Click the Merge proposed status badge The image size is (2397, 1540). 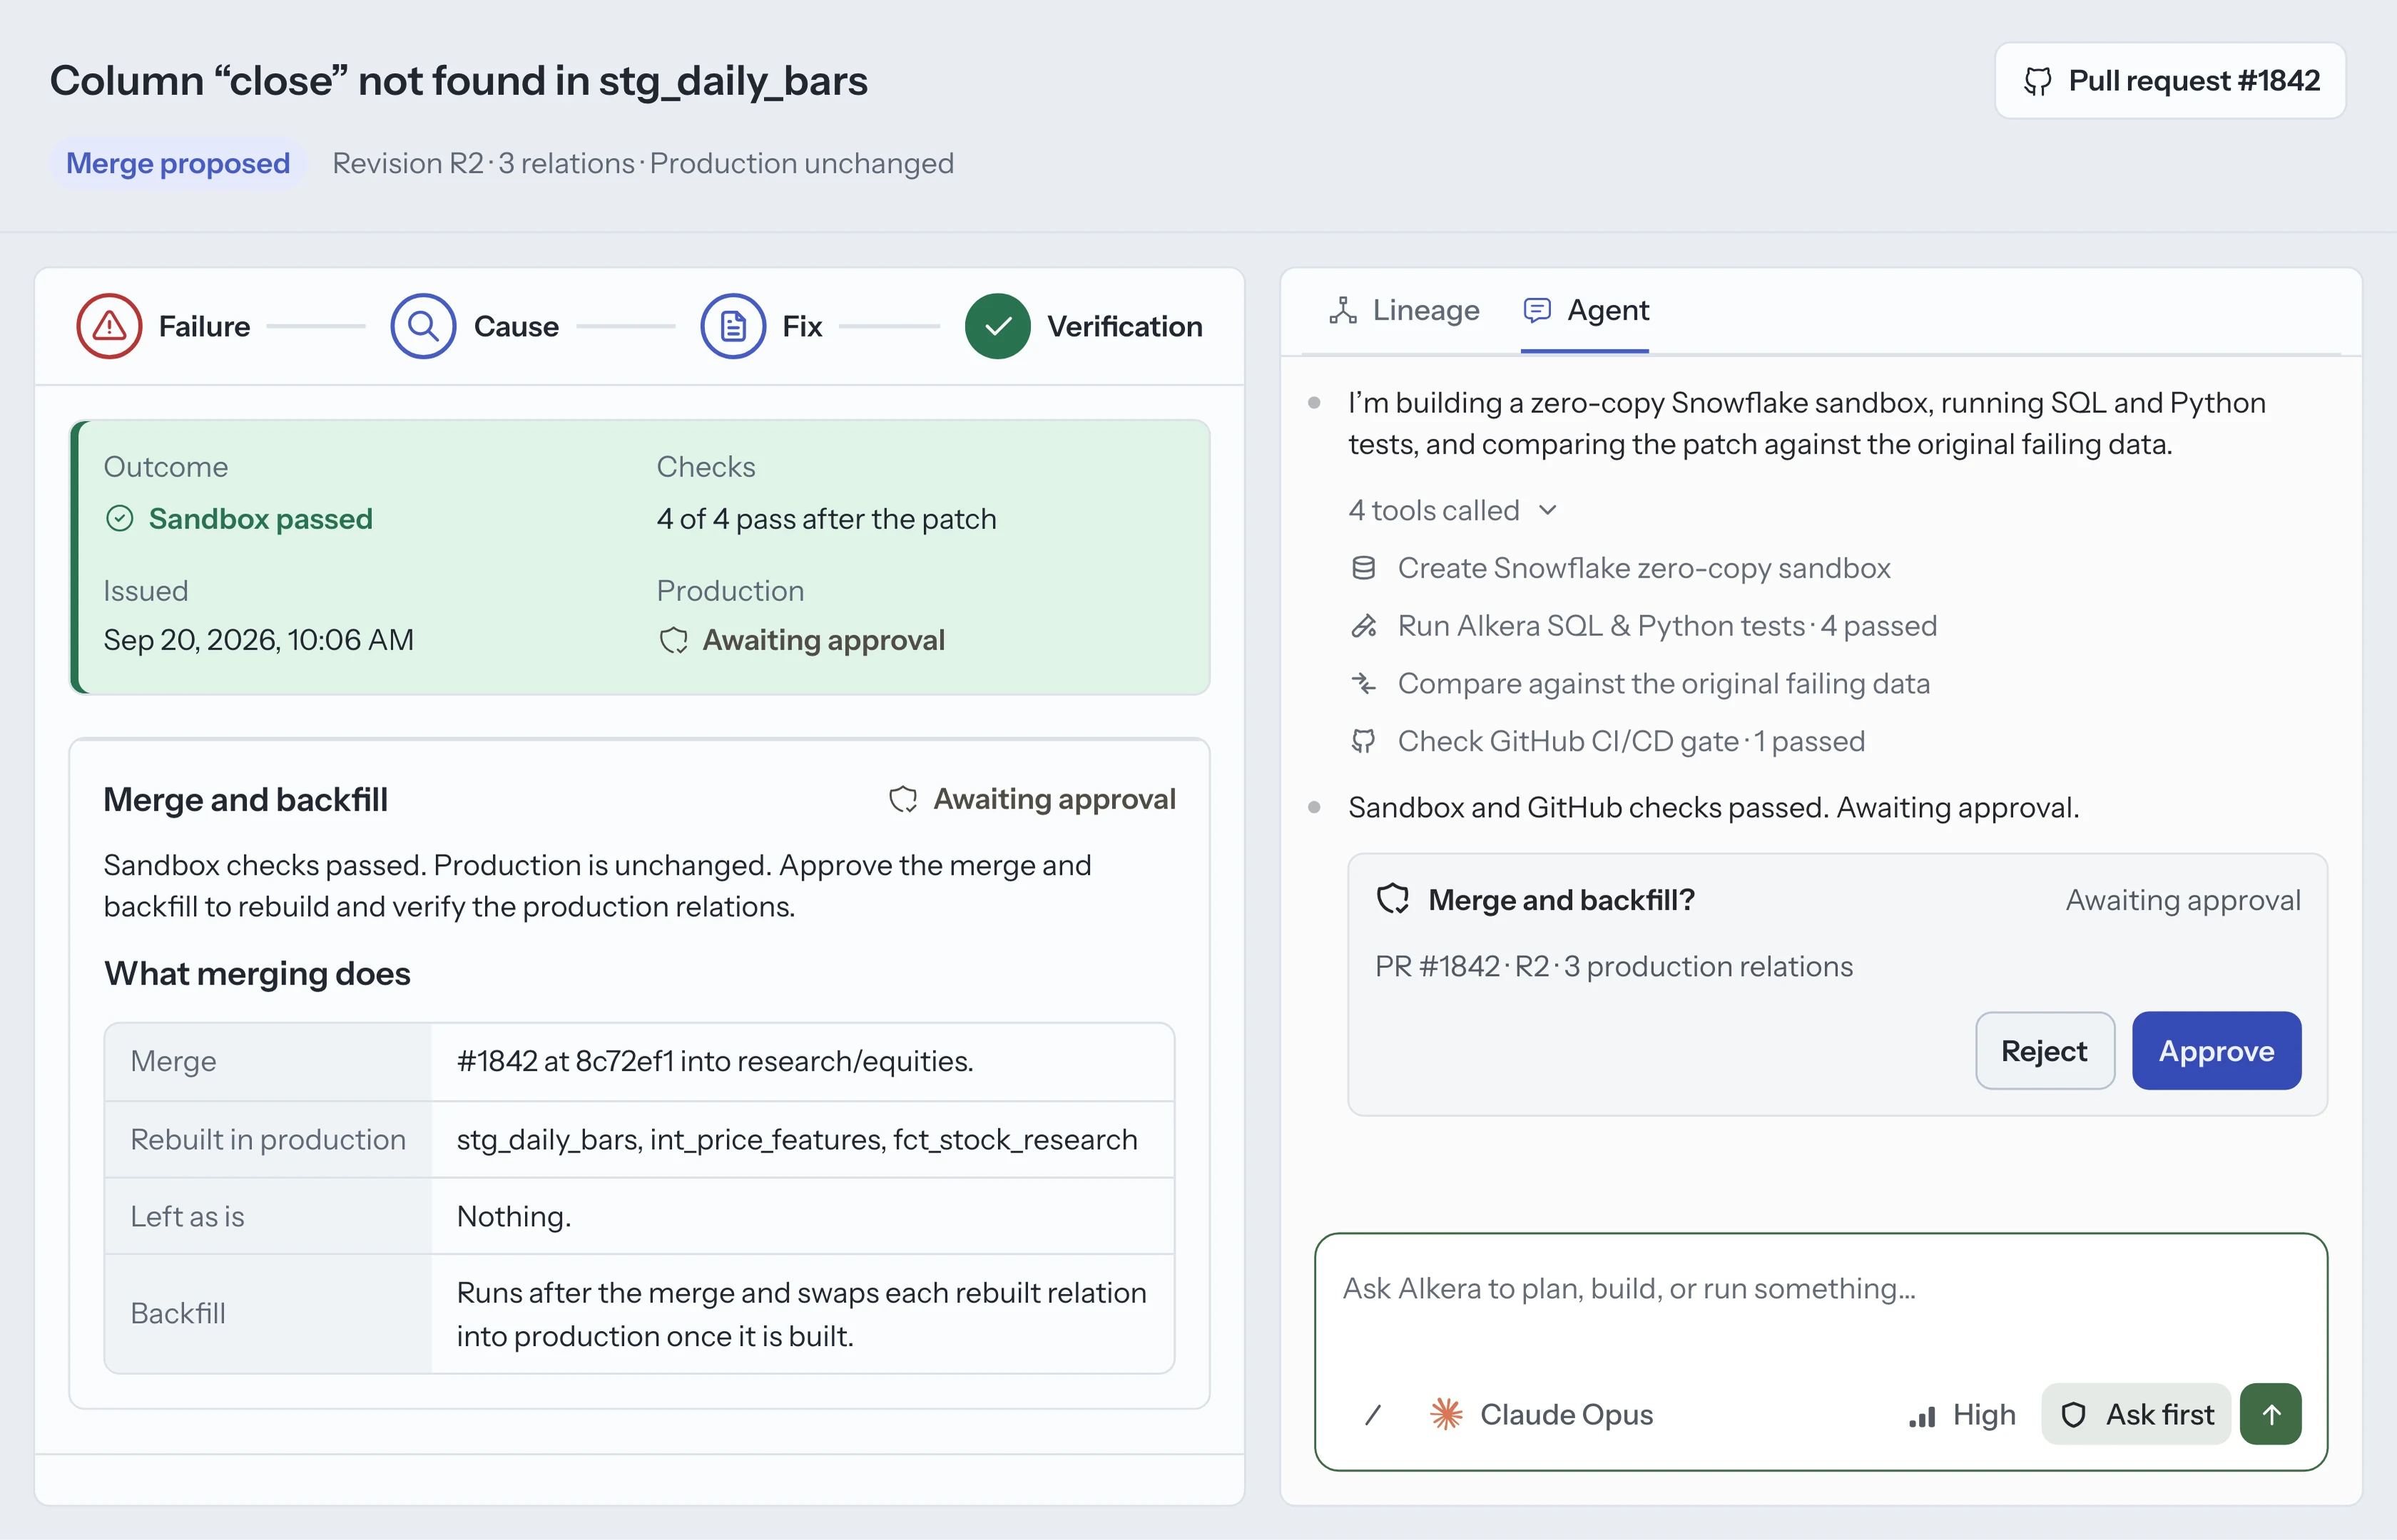178,163
